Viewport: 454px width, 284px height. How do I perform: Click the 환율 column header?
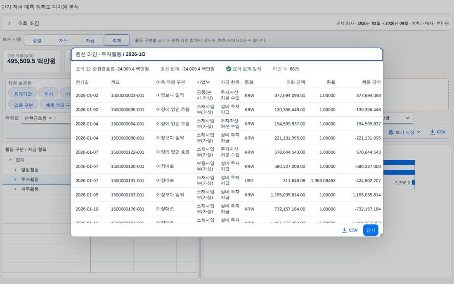pos(331,82)
